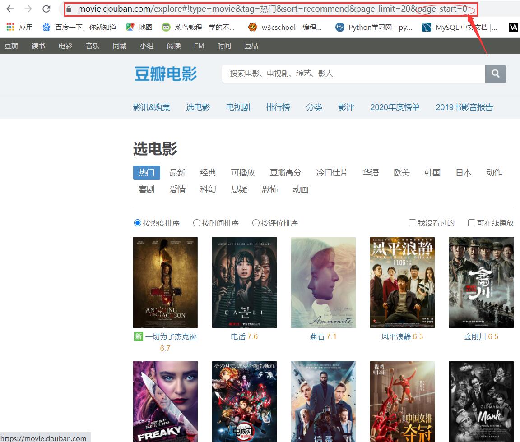Select the 可播放 tag
Image resolution: width=520 pixels, height=442 pixels.
click(243, 173)
